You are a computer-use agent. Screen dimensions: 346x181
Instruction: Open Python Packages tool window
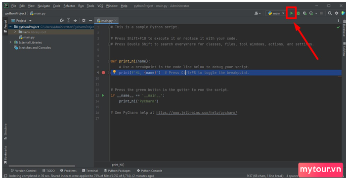coord(117,171)
